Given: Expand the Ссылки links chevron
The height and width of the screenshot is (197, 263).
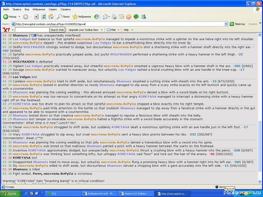Looking at the screenshot, I should [260, 23].
